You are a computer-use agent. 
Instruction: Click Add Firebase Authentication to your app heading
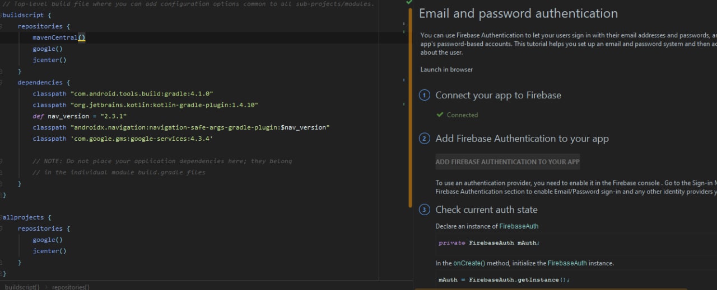coord(522,139)
